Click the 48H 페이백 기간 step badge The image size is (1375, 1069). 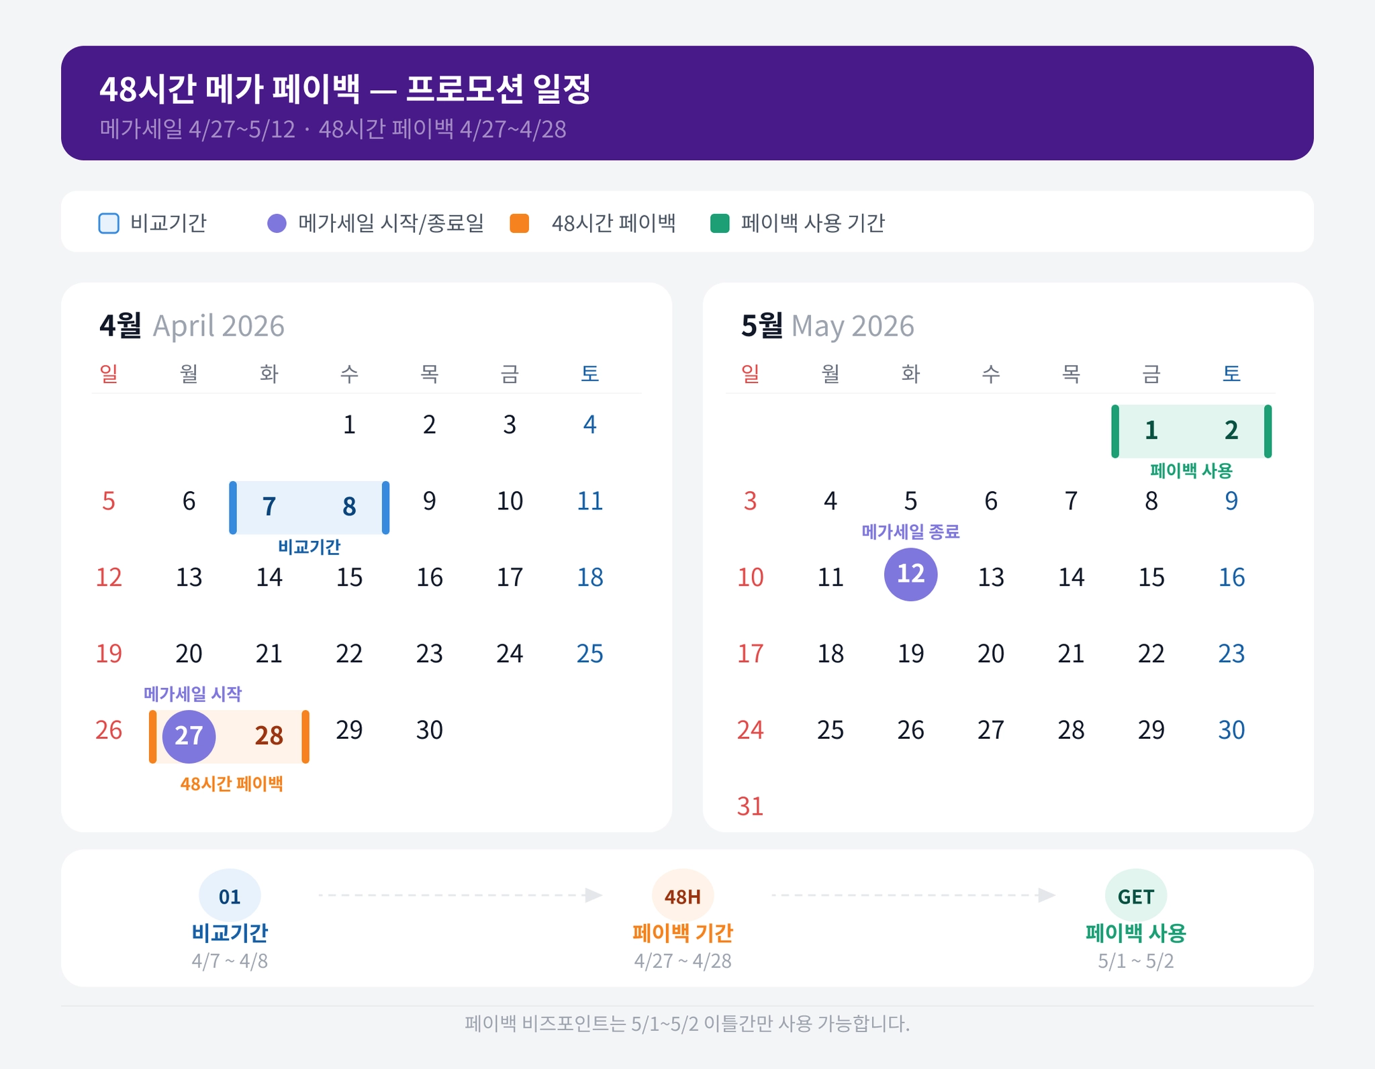682,896
